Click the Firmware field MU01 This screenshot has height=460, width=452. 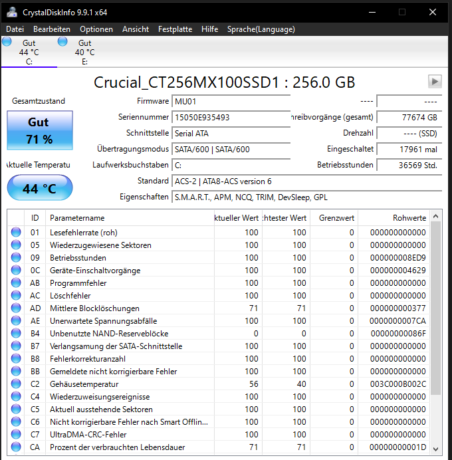click(231, 102)
